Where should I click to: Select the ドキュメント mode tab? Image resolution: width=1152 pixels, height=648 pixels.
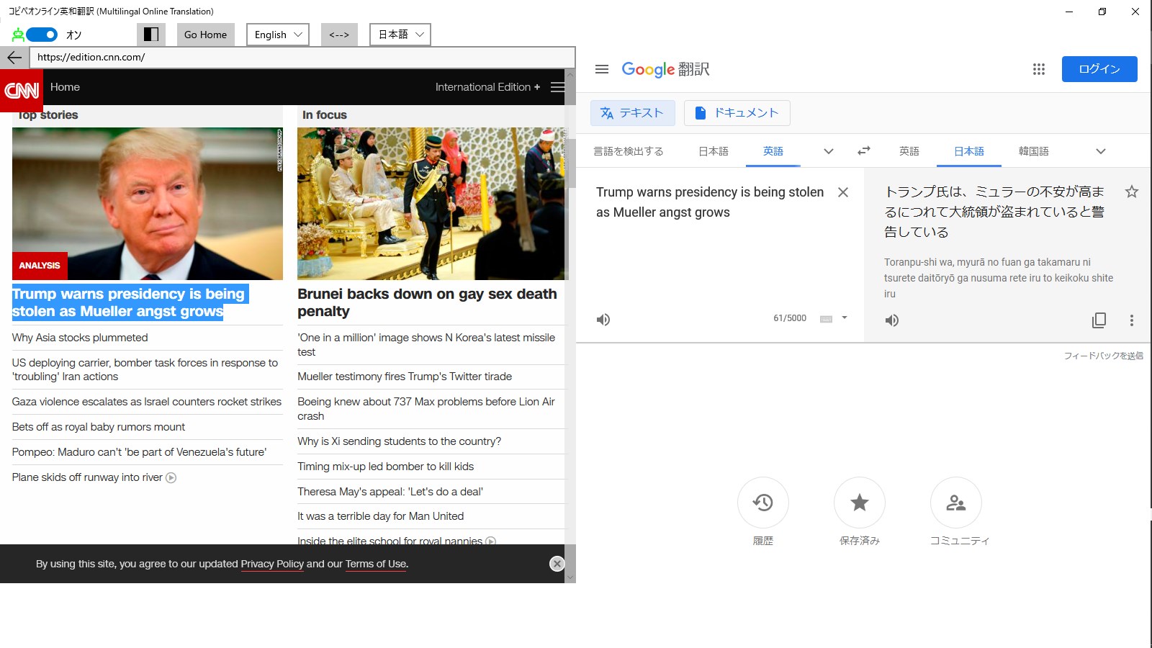pos(737,113)
